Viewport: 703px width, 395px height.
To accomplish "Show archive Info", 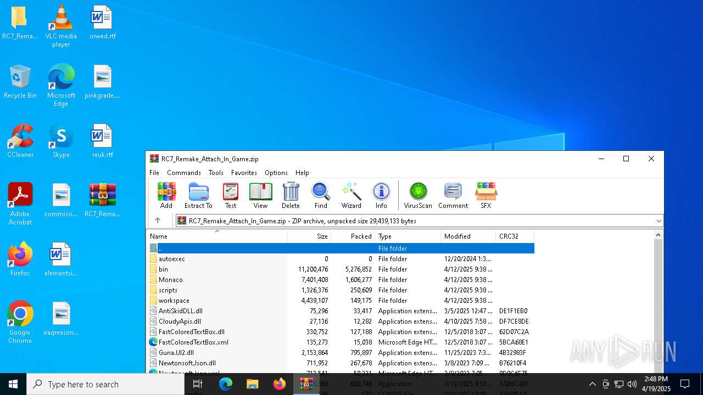I will (381, 196).
